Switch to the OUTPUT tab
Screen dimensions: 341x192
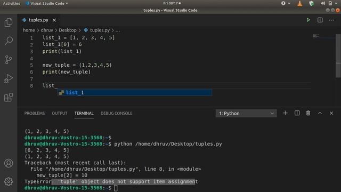coord(60,113)
